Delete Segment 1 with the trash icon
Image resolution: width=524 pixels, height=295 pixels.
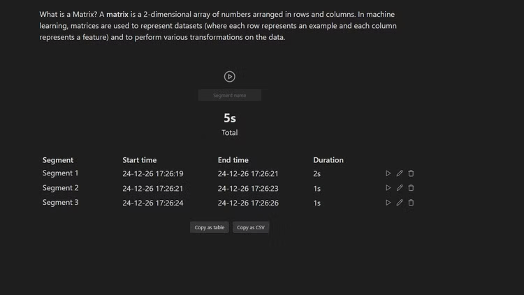[x=411, y=173]
